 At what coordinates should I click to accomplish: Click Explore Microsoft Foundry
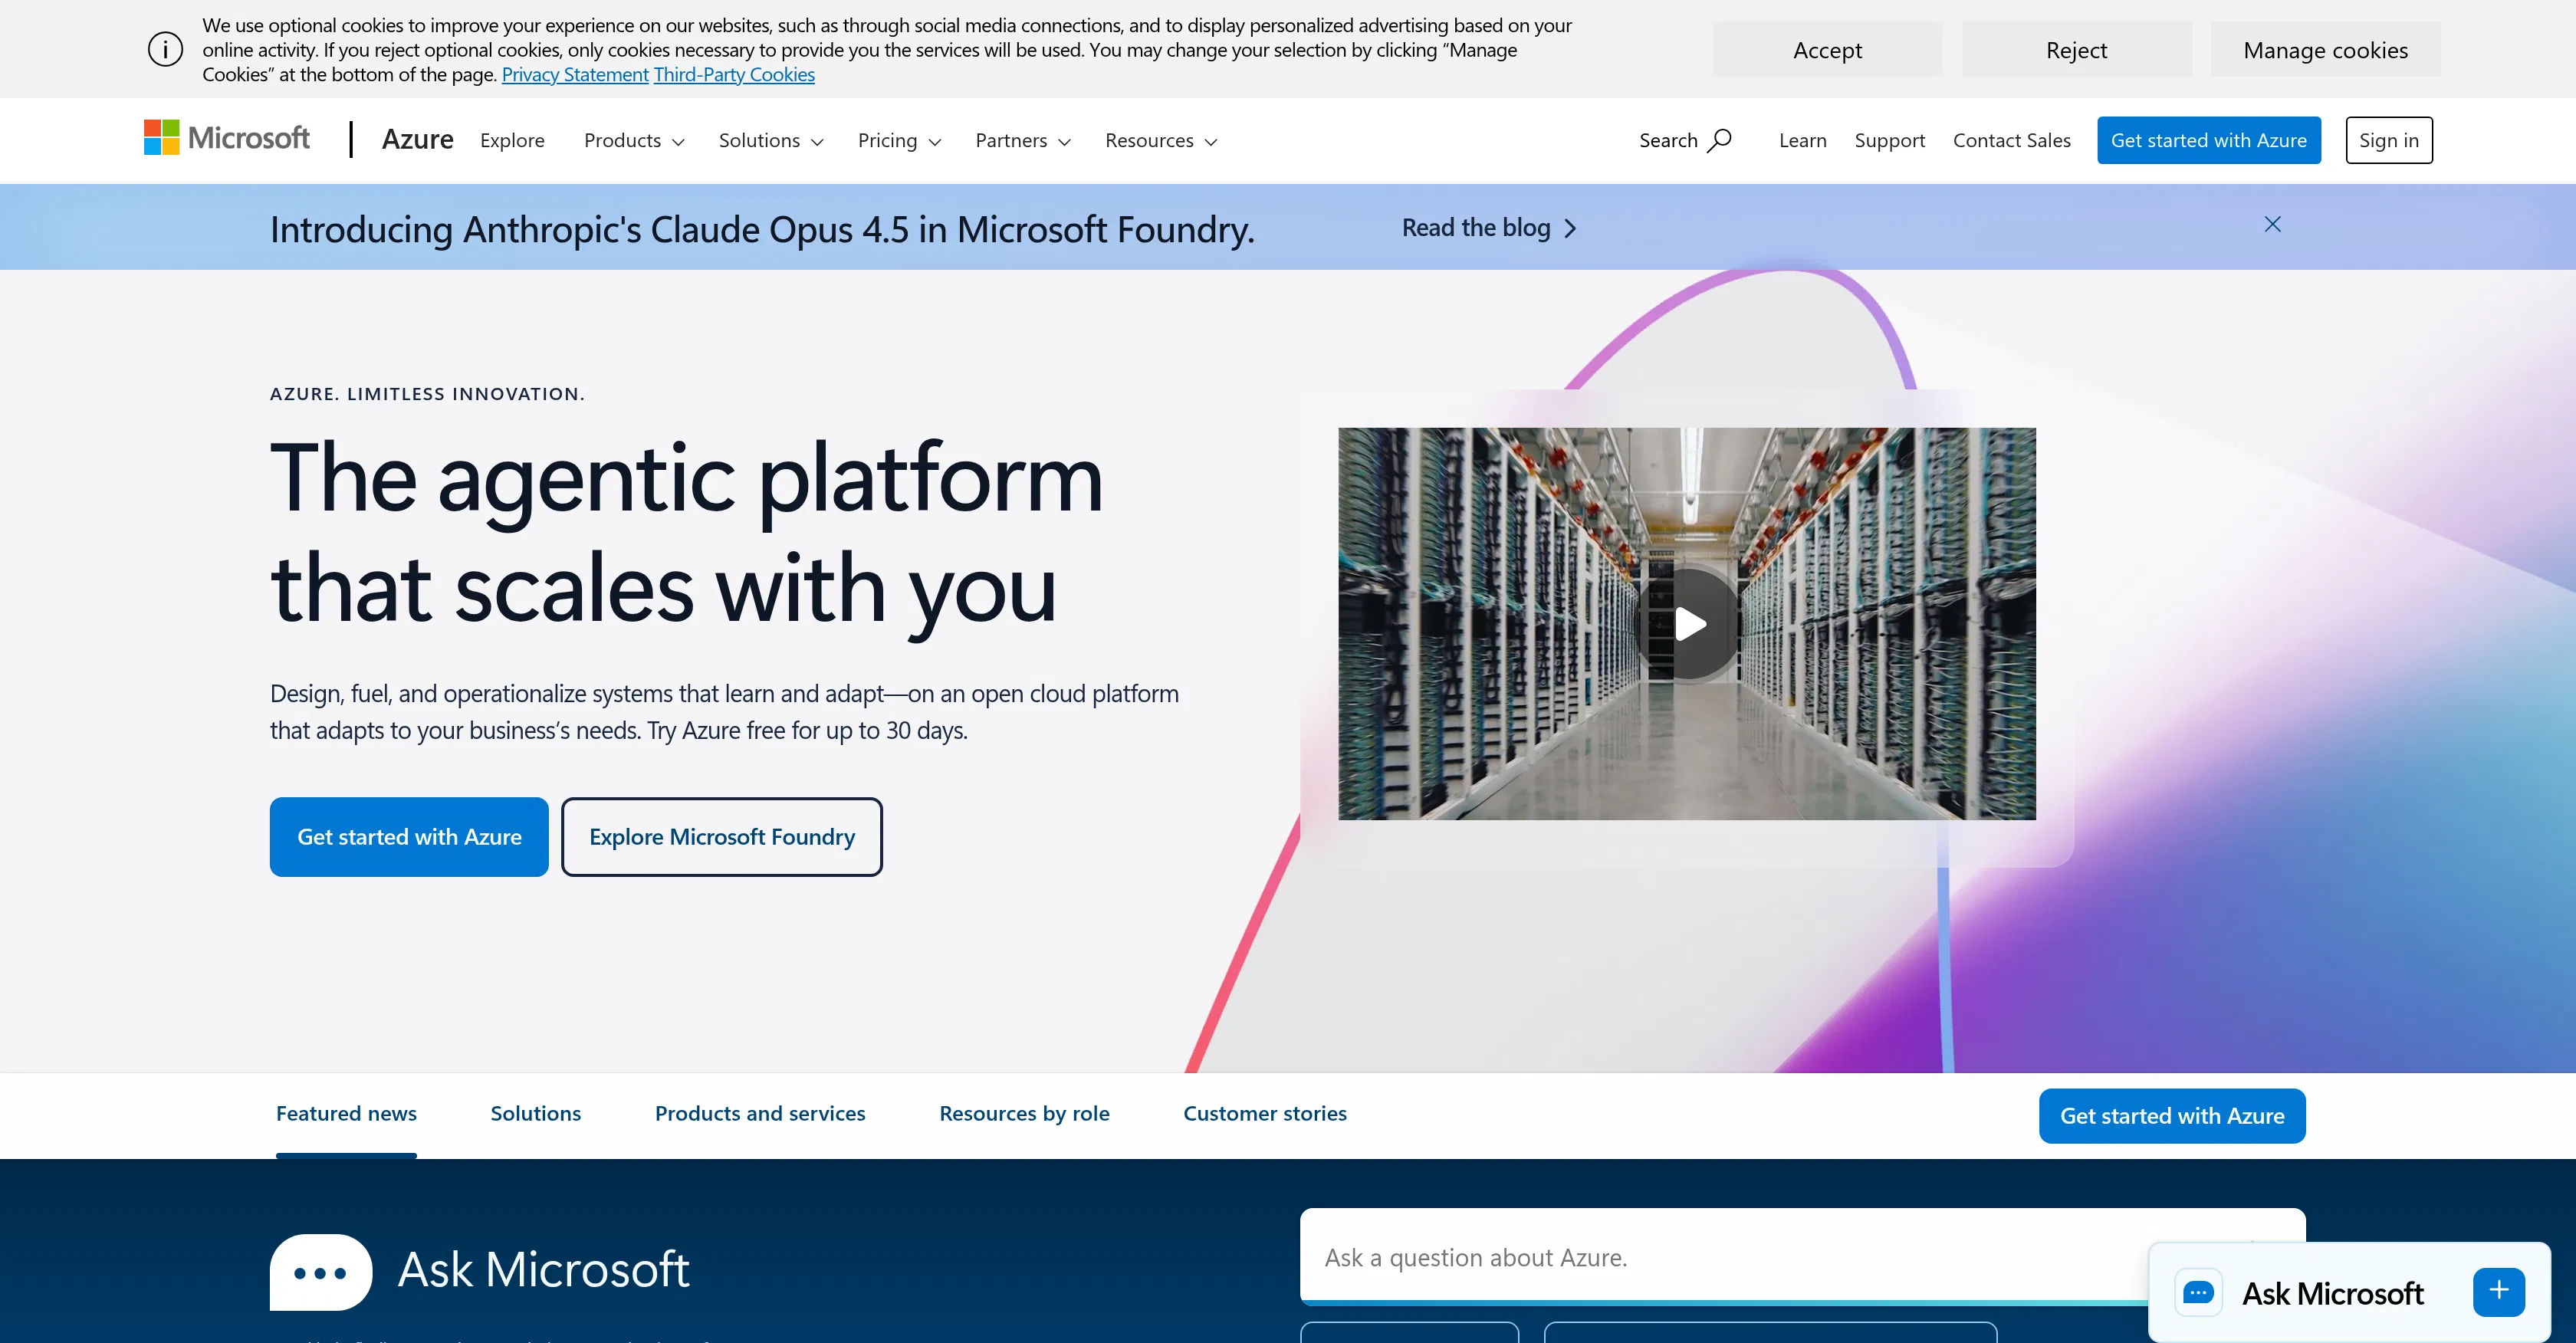coord(722,836)
